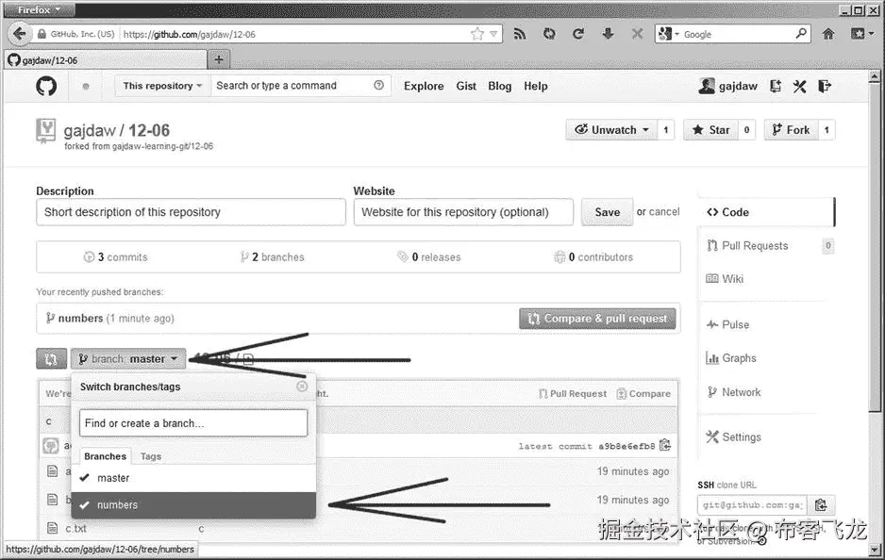Click Compare & pull request button
The width and height of the screenshot is (885, 560).
[x=597, y=319]
